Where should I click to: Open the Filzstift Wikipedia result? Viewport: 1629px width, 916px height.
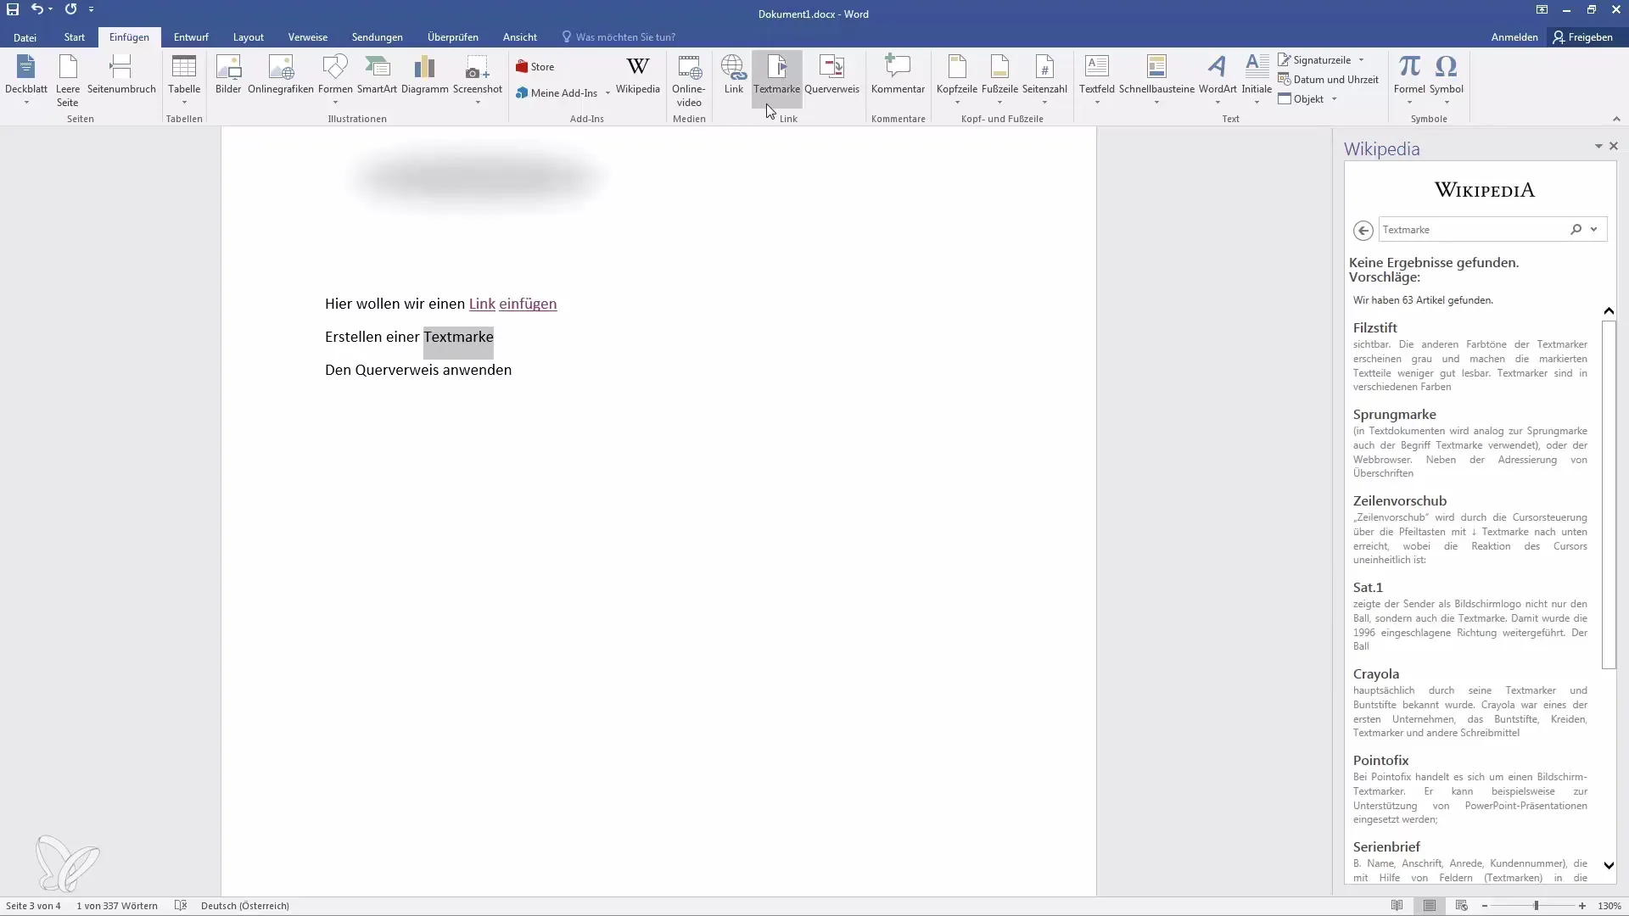point(1374,328)
